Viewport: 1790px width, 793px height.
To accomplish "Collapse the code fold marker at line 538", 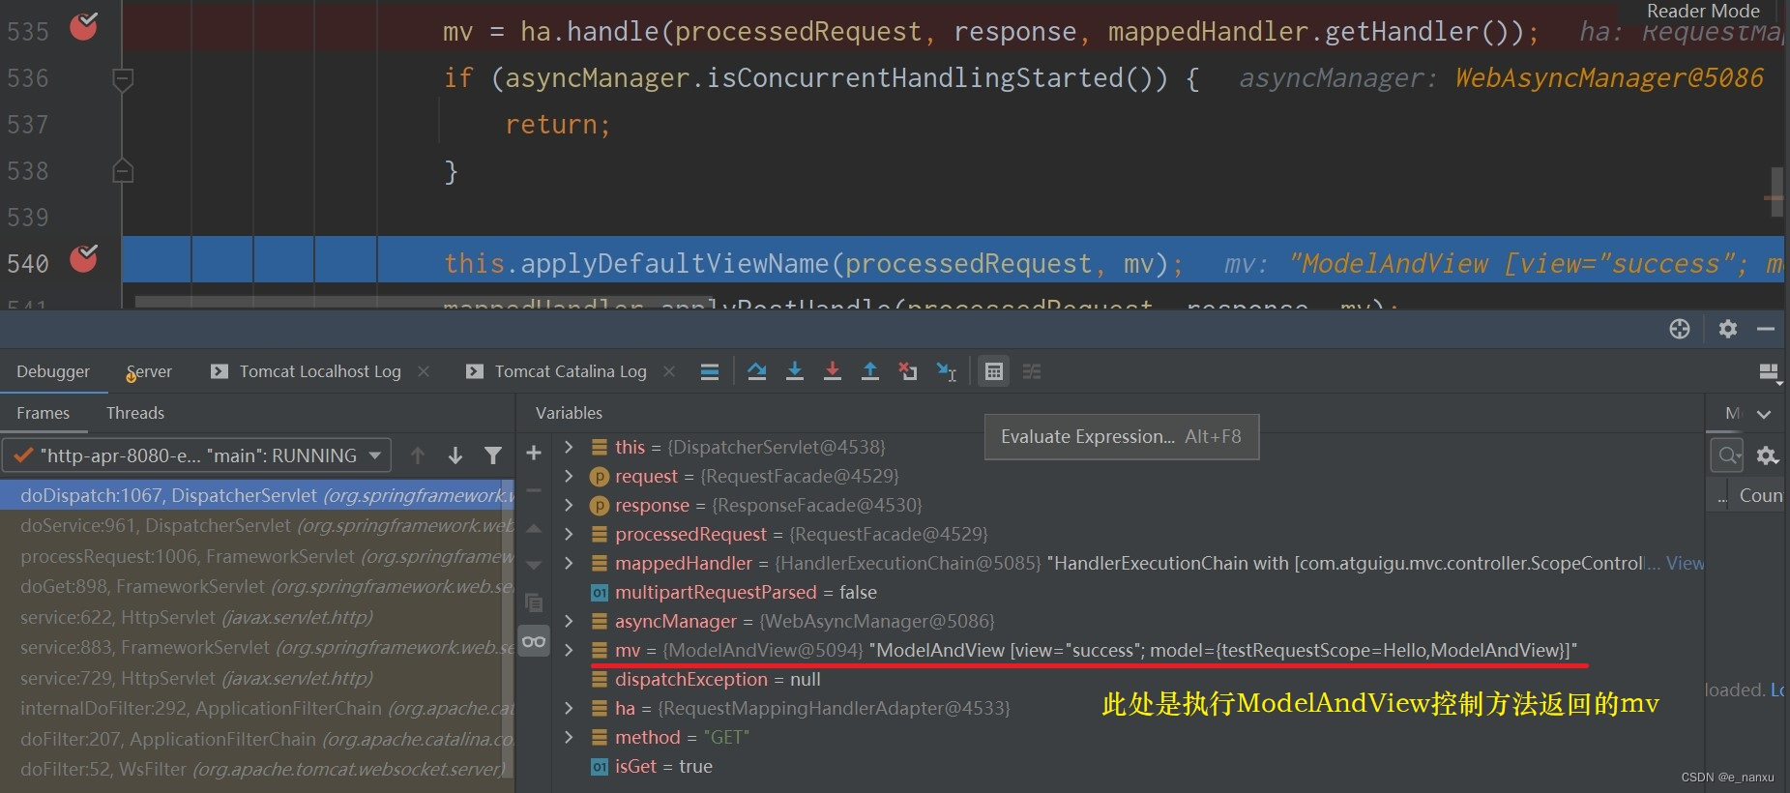I will pyautogui.click(x=123, y=171).
